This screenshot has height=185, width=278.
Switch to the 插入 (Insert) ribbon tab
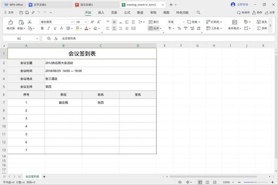pos(101,13)
